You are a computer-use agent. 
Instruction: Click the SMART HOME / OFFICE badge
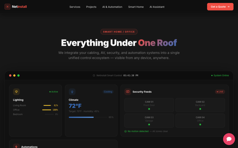119,32
